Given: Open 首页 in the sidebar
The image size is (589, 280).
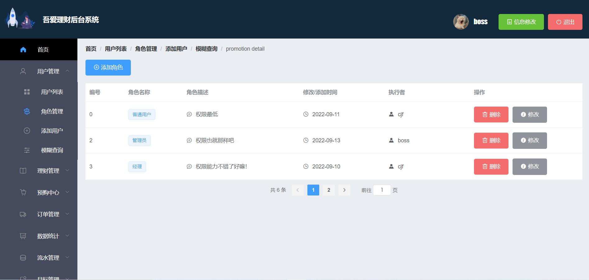Looking at the screenshot, I should tap(39, 49).
